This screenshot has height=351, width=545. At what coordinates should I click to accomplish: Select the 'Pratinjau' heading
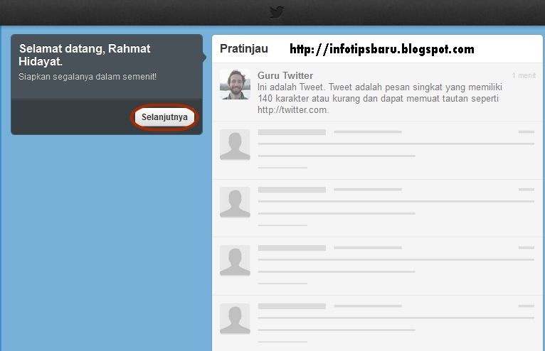tap(244, 48)
